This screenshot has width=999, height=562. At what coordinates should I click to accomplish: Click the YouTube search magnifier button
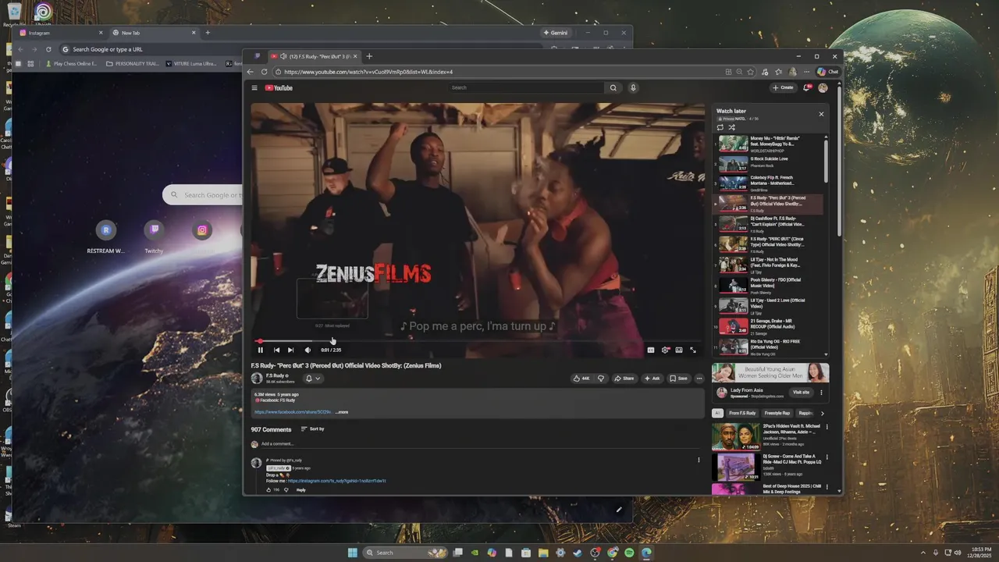613,87
